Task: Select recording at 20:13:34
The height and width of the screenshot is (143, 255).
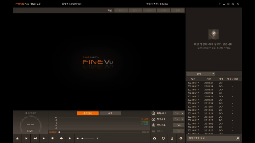Action: pos(213,117)
